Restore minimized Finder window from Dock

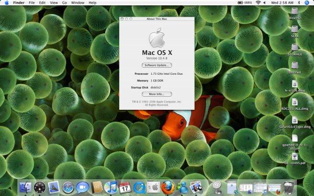coord(246,188)
